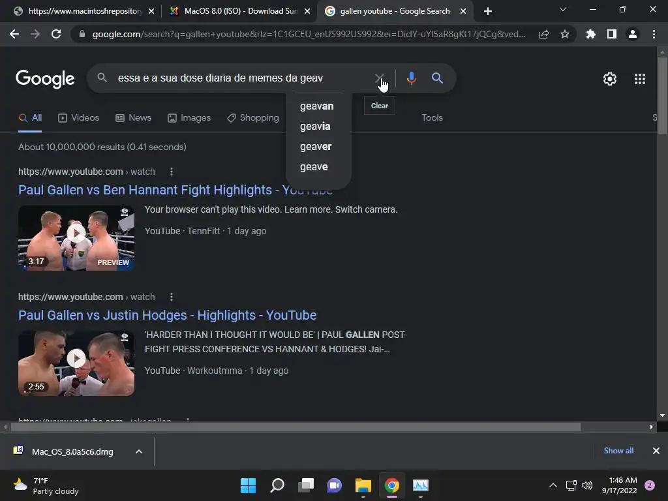668x501 pixels.
Task: Open Task View on taskbar
Action: [305, 485]
